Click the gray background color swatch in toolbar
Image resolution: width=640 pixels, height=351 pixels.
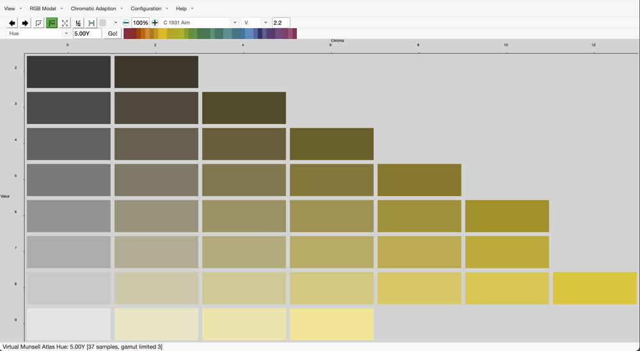tap(103, 23)
